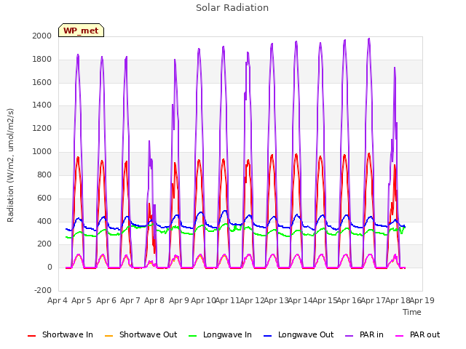Click the 1400 y-axis tick label
The width and height of the screenshot is (466, 349).
click(42, 105)
